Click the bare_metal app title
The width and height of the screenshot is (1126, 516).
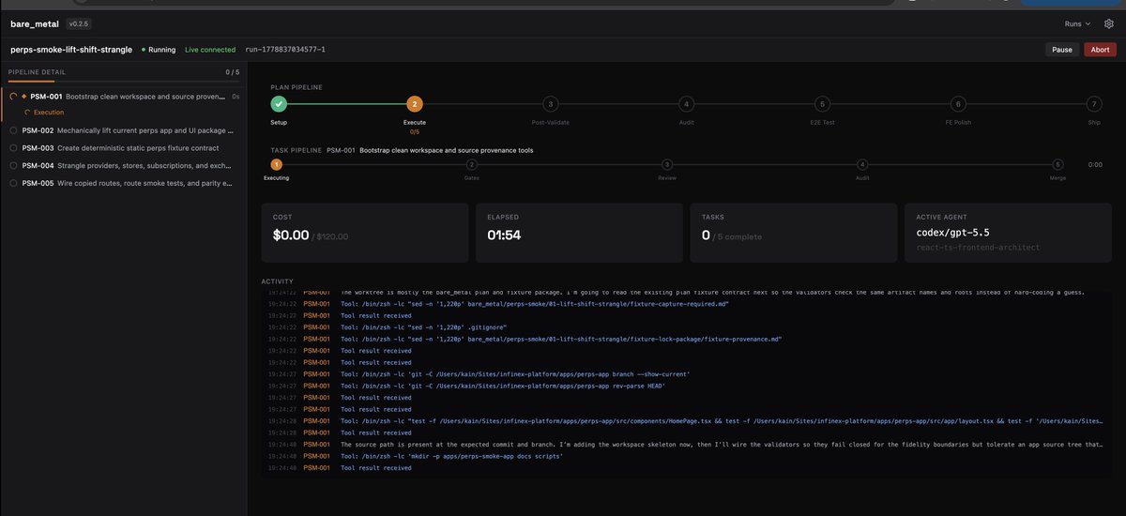[35, 23]
